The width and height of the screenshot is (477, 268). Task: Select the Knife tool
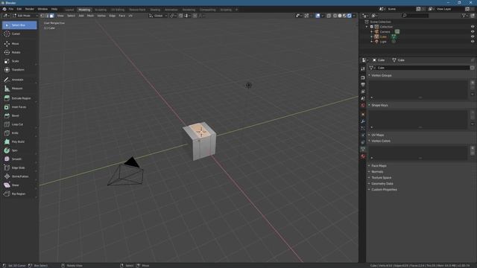coord(19,133)
